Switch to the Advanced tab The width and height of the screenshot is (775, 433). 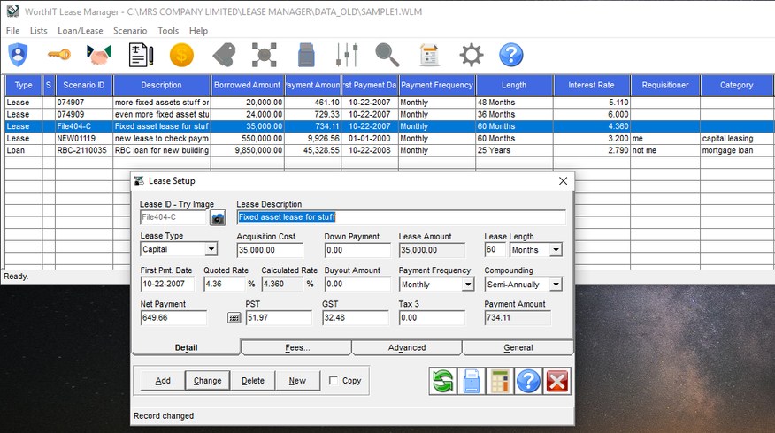(406, 347)
